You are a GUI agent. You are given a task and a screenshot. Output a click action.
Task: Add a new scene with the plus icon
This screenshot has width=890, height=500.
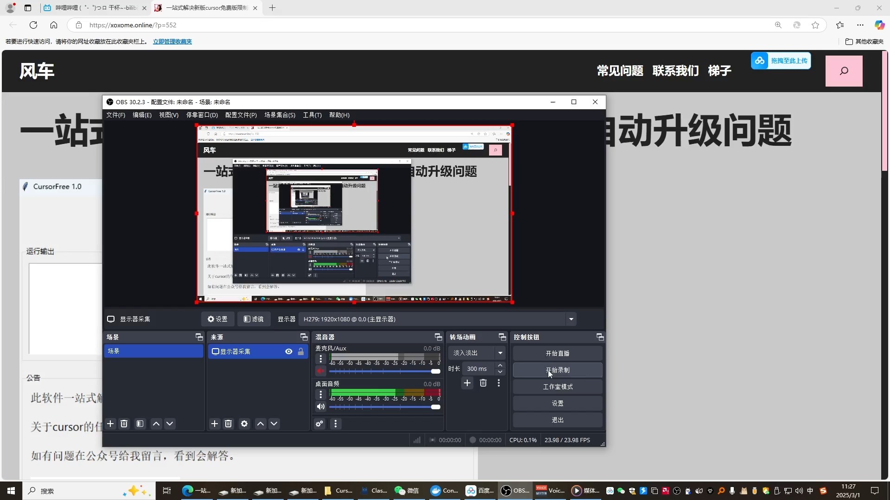point(110,424)
